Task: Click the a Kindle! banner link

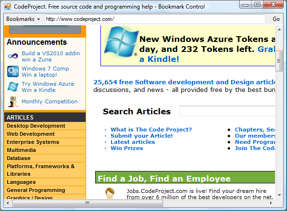Action: [x=159, y=59]
